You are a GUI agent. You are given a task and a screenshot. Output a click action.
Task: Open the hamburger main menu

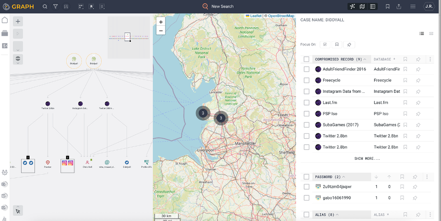point(413,7)
